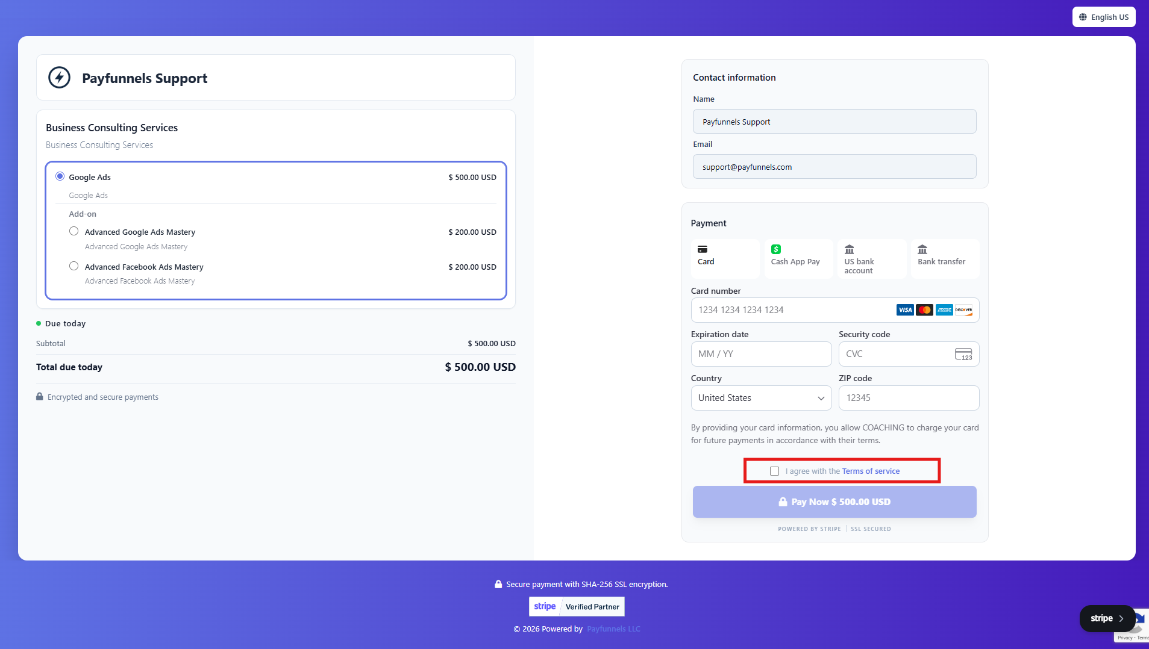Open the Payfunnels LLC footer link
The image size is (1149, 649).
click(x=613, y=629)
